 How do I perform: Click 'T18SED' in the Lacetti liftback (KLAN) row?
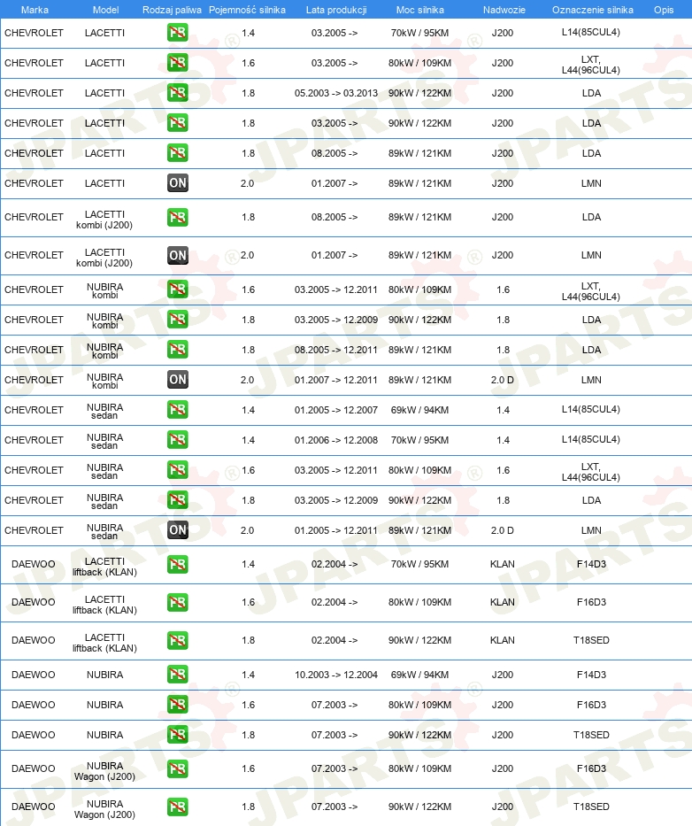(591, 641)
